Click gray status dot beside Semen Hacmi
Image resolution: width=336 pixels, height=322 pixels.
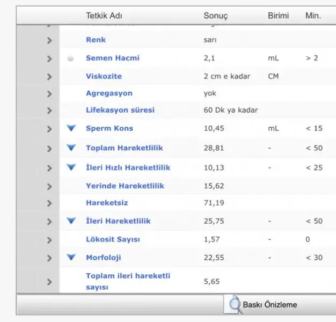[x=71, y=58]
